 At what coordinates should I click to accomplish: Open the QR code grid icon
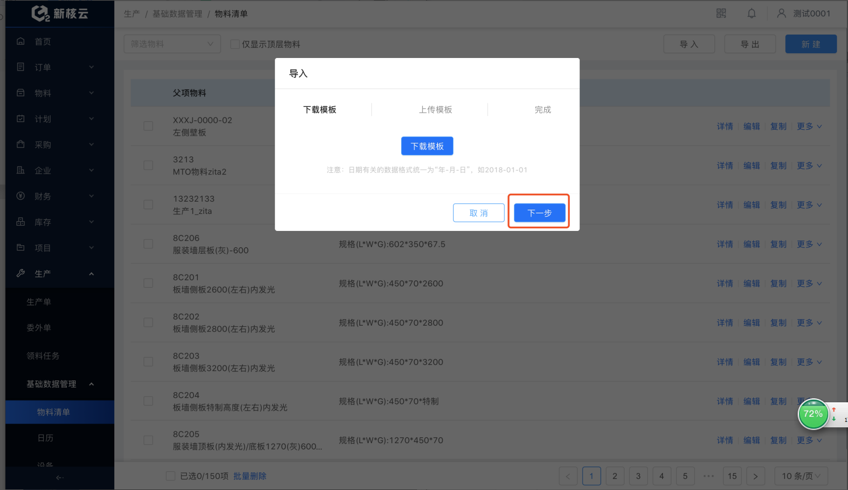[x=721, y=13]
